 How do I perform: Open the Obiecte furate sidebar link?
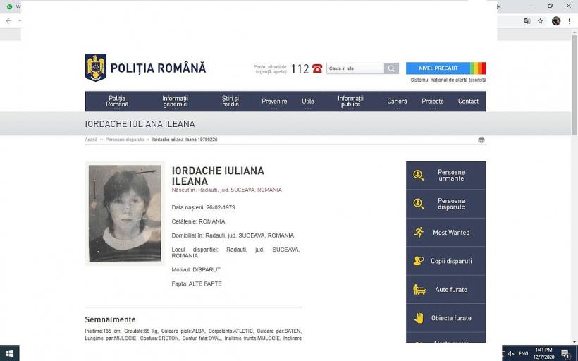click(x=446, y=318)
